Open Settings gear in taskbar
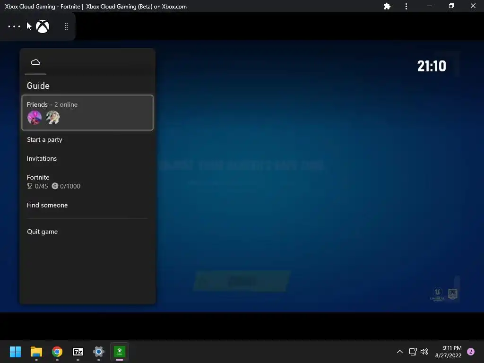 point(99,352)
